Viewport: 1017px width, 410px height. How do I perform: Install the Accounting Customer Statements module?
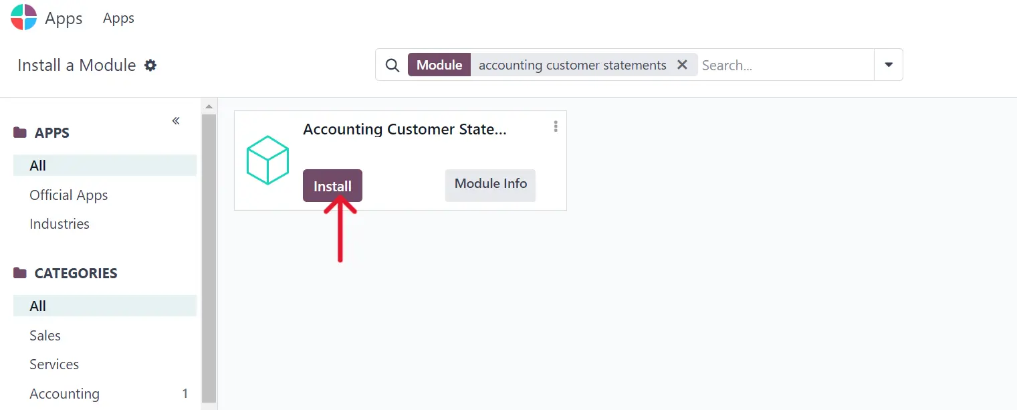click(x=332, y=185)
